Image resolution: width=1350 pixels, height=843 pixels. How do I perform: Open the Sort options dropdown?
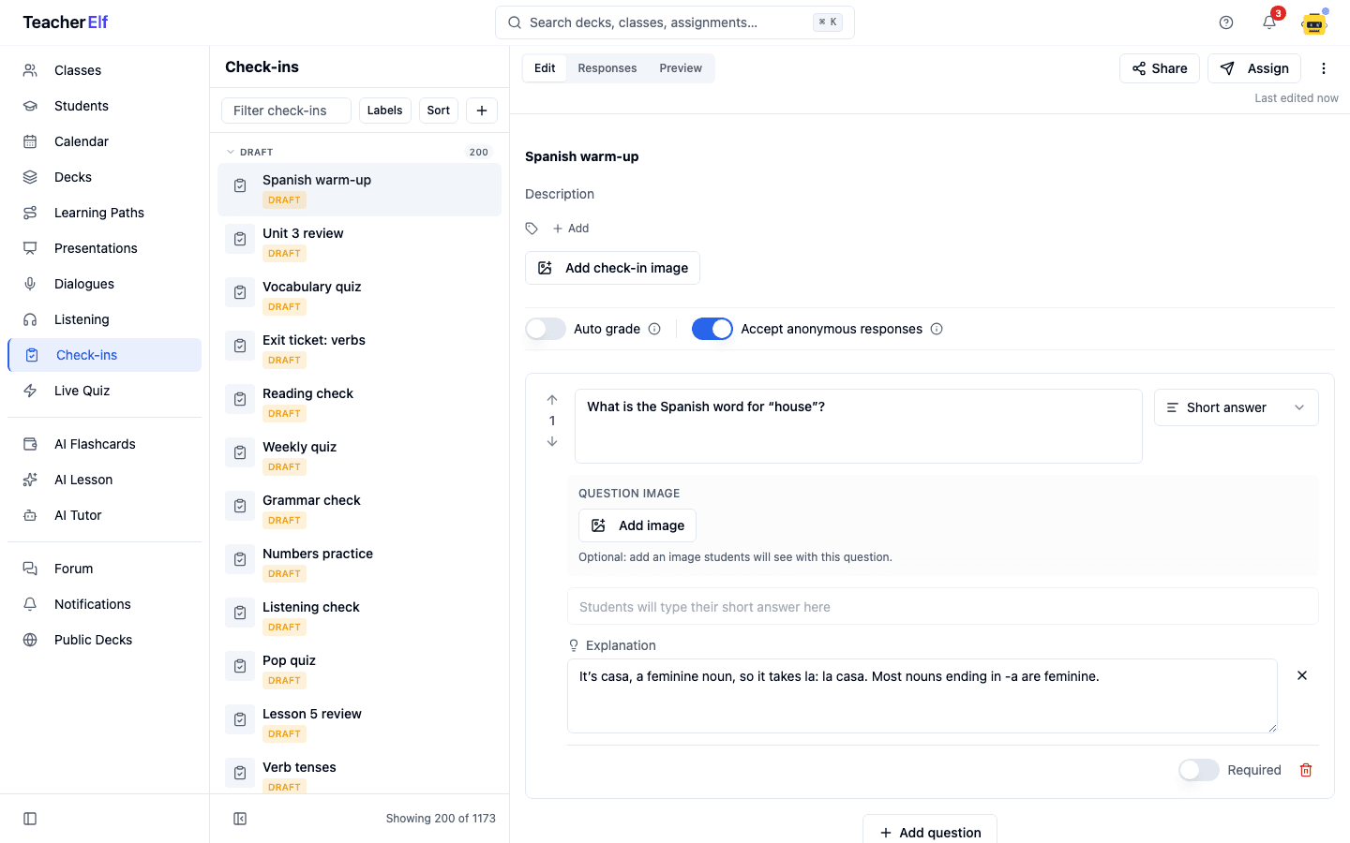[x=439, y=111]
